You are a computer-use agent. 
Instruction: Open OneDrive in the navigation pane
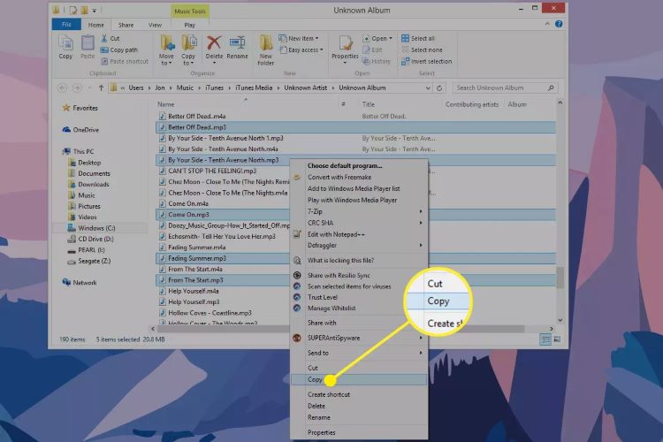(x=85, y=129)
